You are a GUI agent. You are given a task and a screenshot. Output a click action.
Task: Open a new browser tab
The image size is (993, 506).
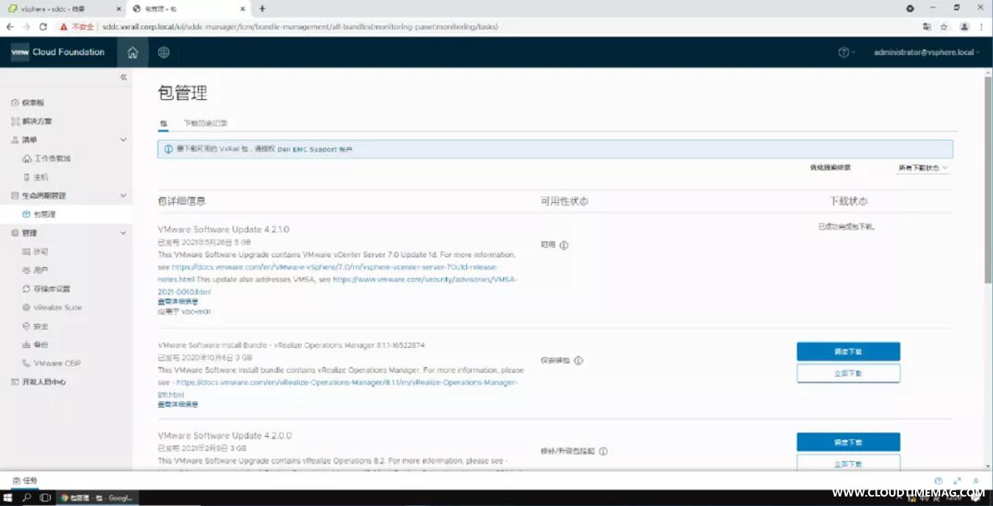click(x=262, y=9)
